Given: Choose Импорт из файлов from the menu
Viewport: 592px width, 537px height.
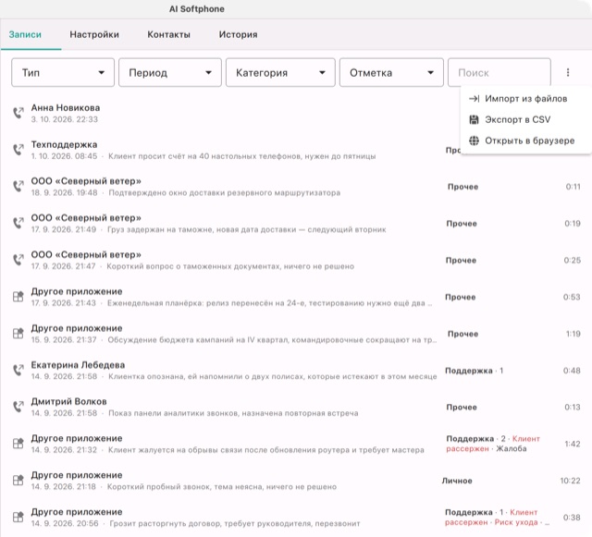Looking at the screenshot, I should point(526,99).
